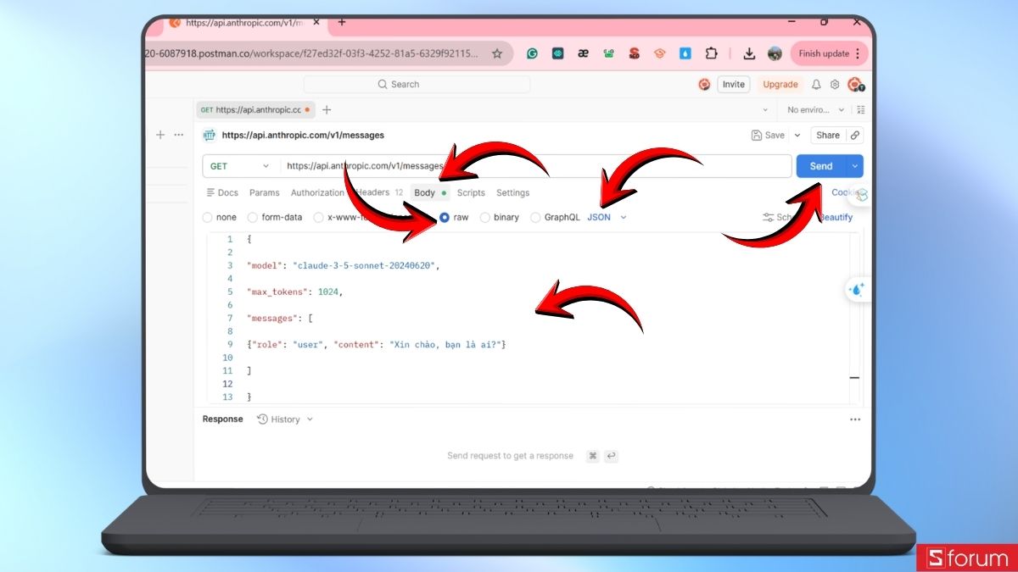
Task: Expand the tab list chevron
Action: pyautogui.click(x=765, y=110)
